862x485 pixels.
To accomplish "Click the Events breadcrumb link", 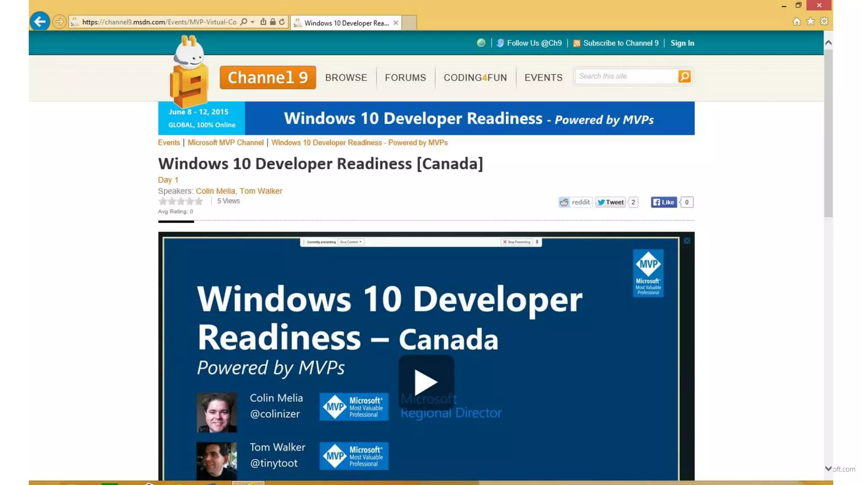I will [169, 143].
